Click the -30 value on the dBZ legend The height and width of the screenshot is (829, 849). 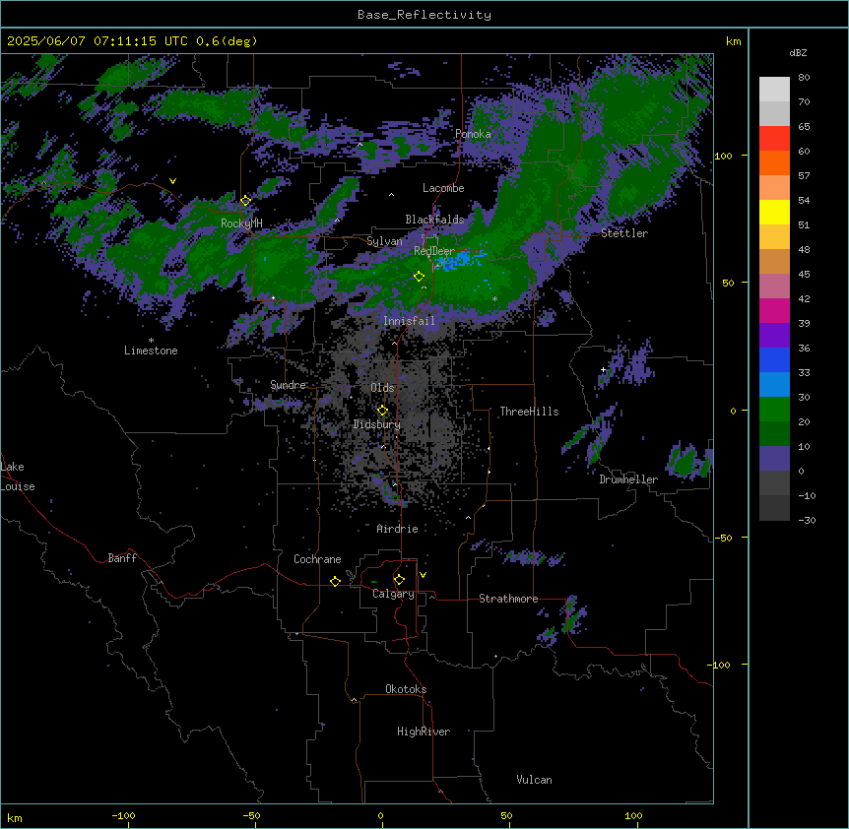point(807,520)
